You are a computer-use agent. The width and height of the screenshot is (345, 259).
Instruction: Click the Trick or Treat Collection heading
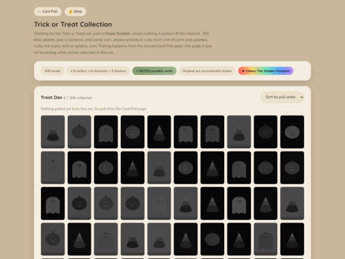(73, 24)
